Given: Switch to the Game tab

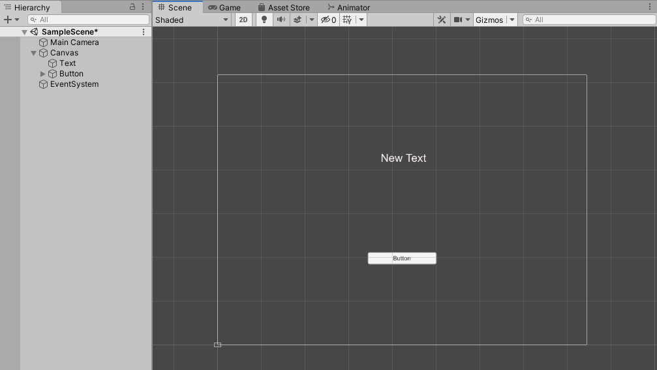Looking at the screenshot, I should tap(224, 8).
